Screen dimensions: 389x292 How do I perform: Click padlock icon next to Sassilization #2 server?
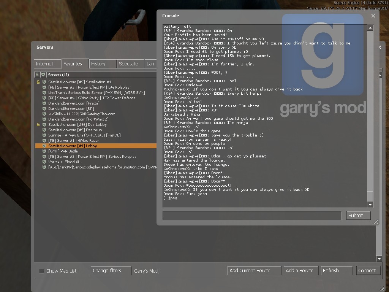click(38, 82)
